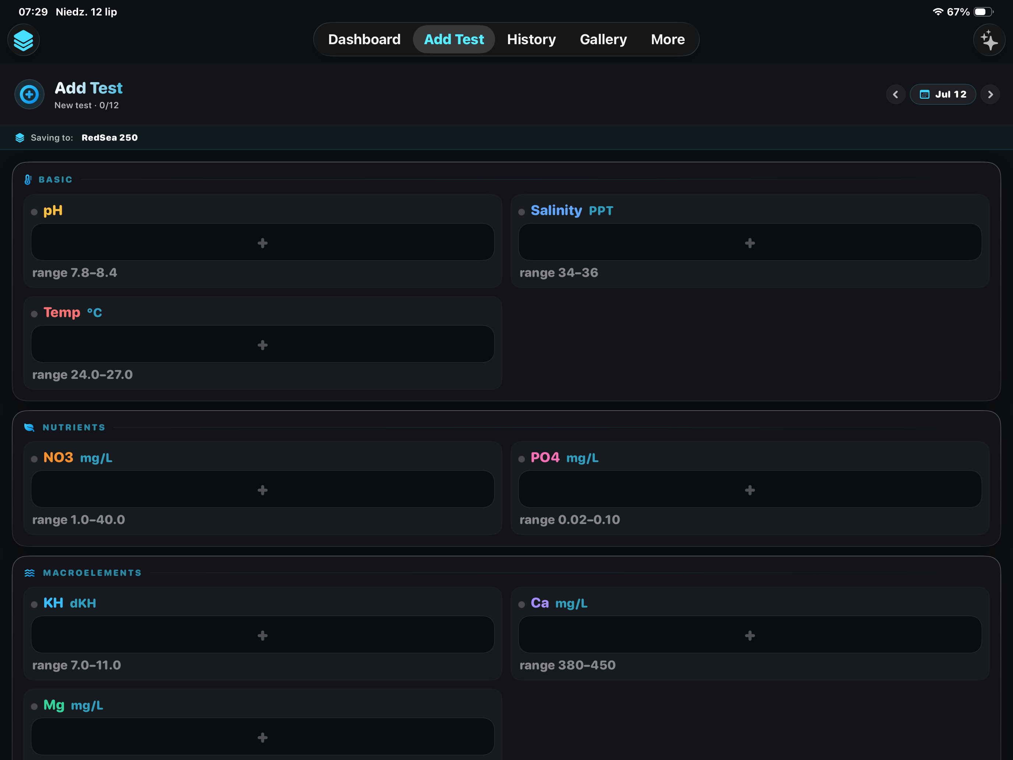Add an Mg mg/L value
Viewport: 1013px width, 760px height.
(x=262, y=737)
